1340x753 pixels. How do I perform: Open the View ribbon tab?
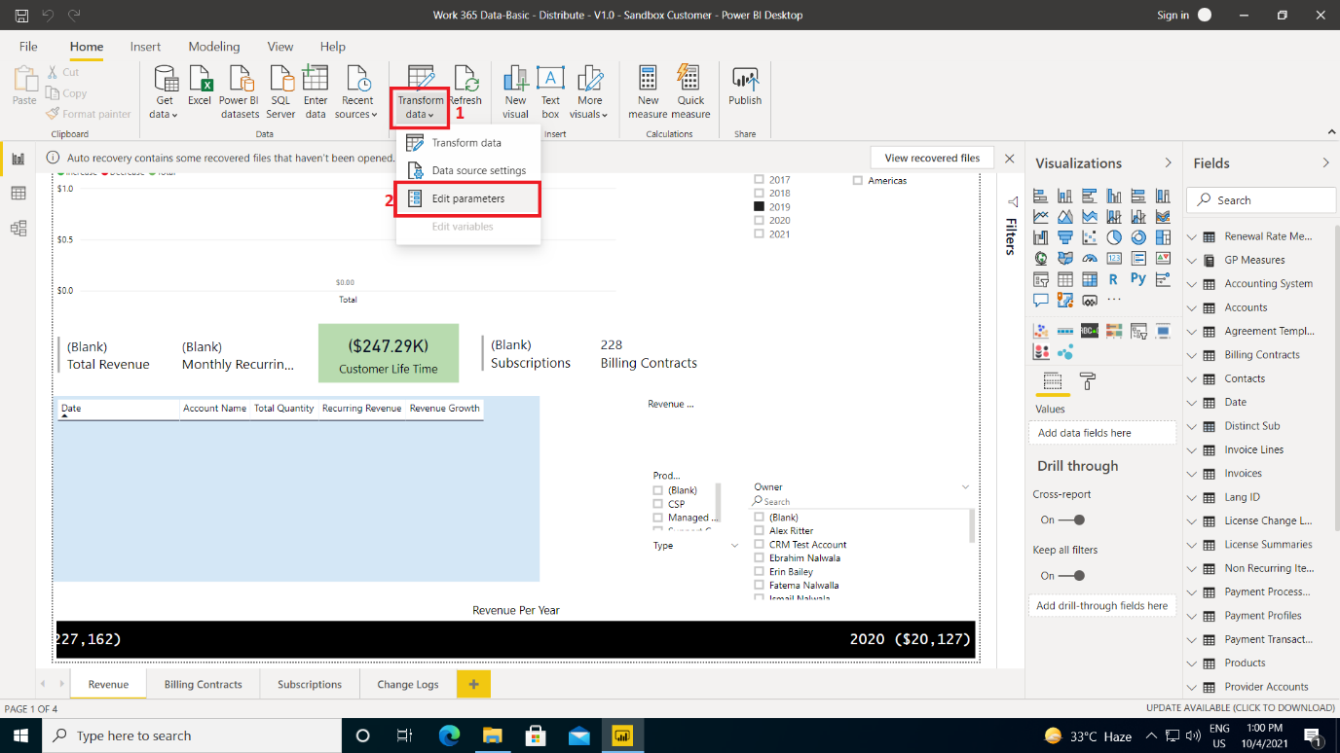[280, 47]
